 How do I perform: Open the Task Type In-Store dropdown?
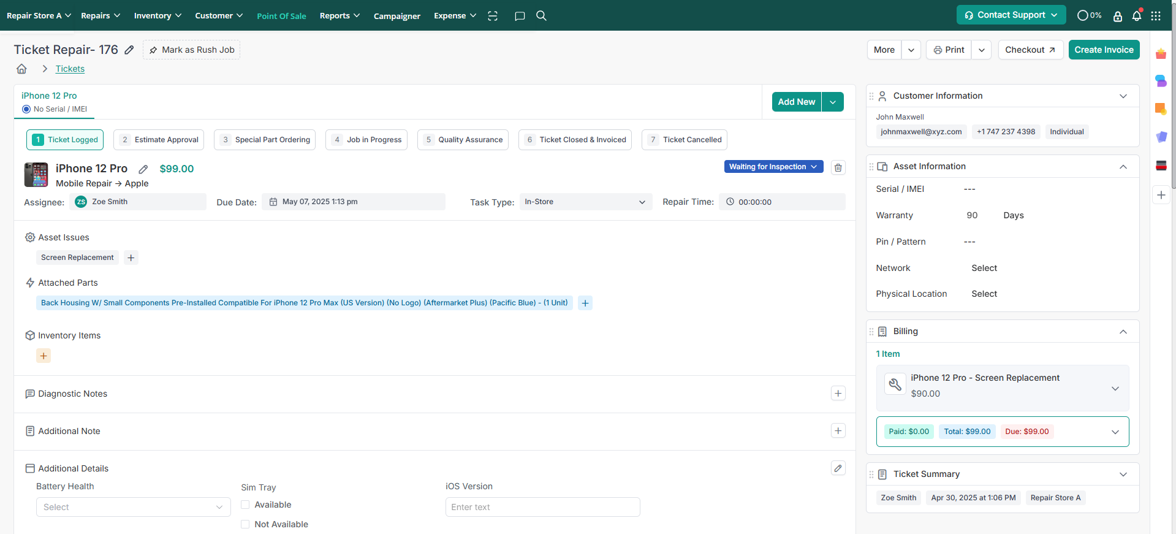pos(585,202)
